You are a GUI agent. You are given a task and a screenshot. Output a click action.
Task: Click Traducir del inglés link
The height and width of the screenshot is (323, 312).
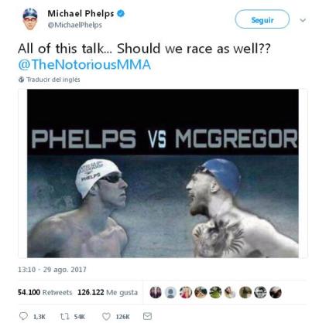click(53, 80)
